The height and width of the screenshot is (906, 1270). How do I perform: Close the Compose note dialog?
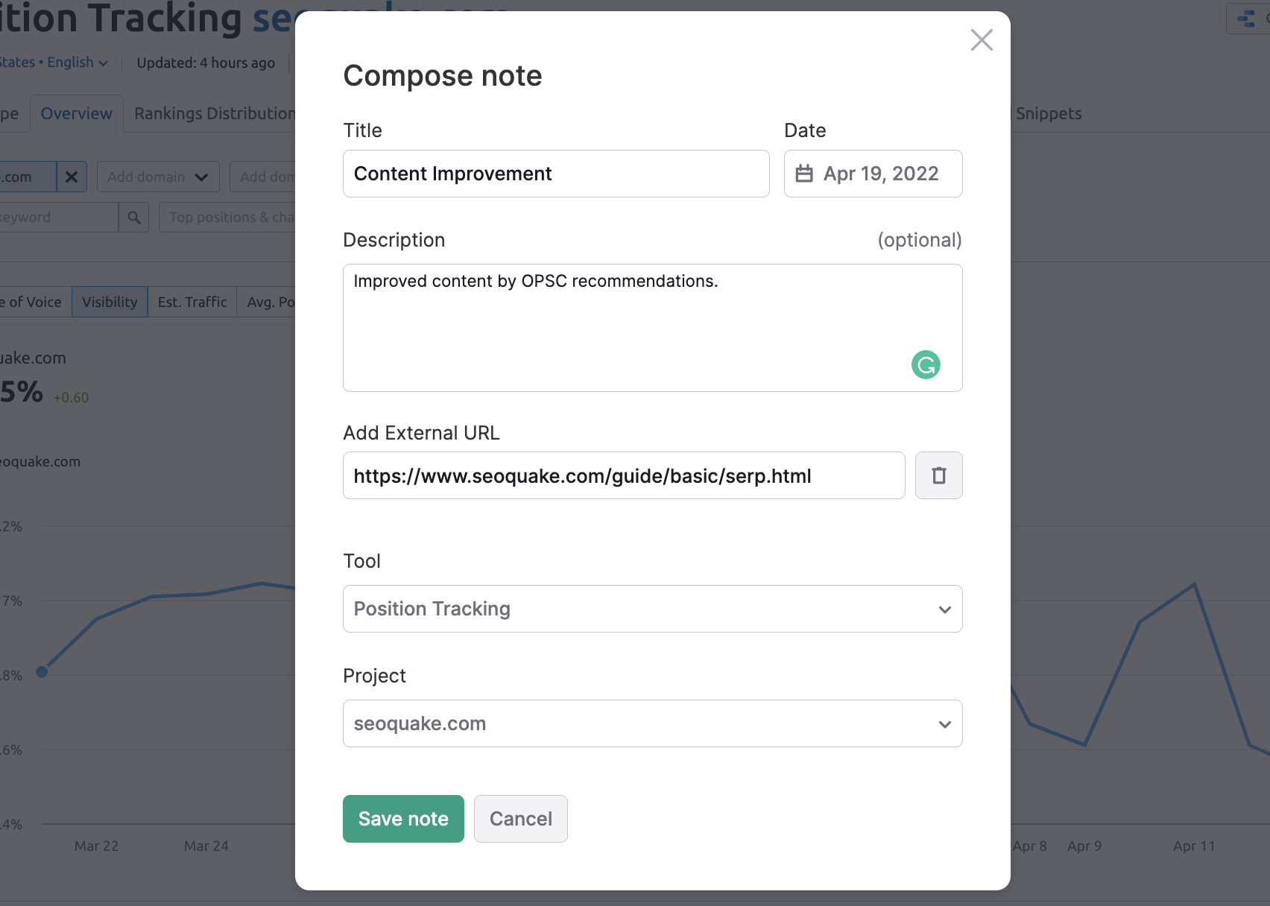pos(981,40)
